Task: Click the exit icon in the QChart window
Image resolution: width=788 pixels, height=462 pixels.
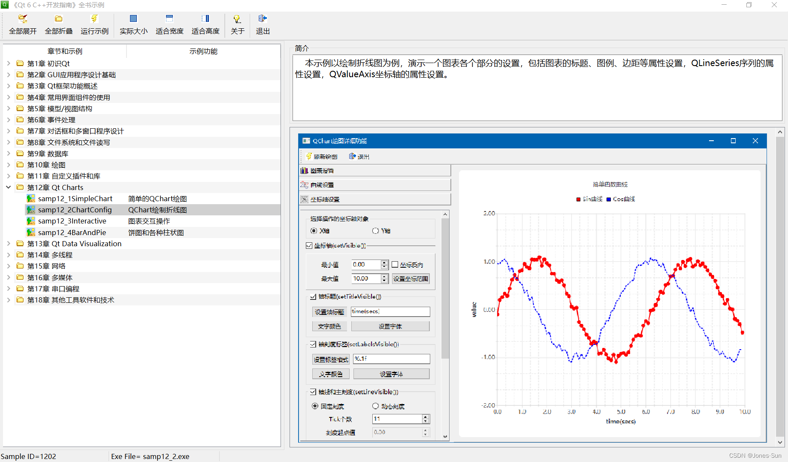Action: (x=353, y=156)
